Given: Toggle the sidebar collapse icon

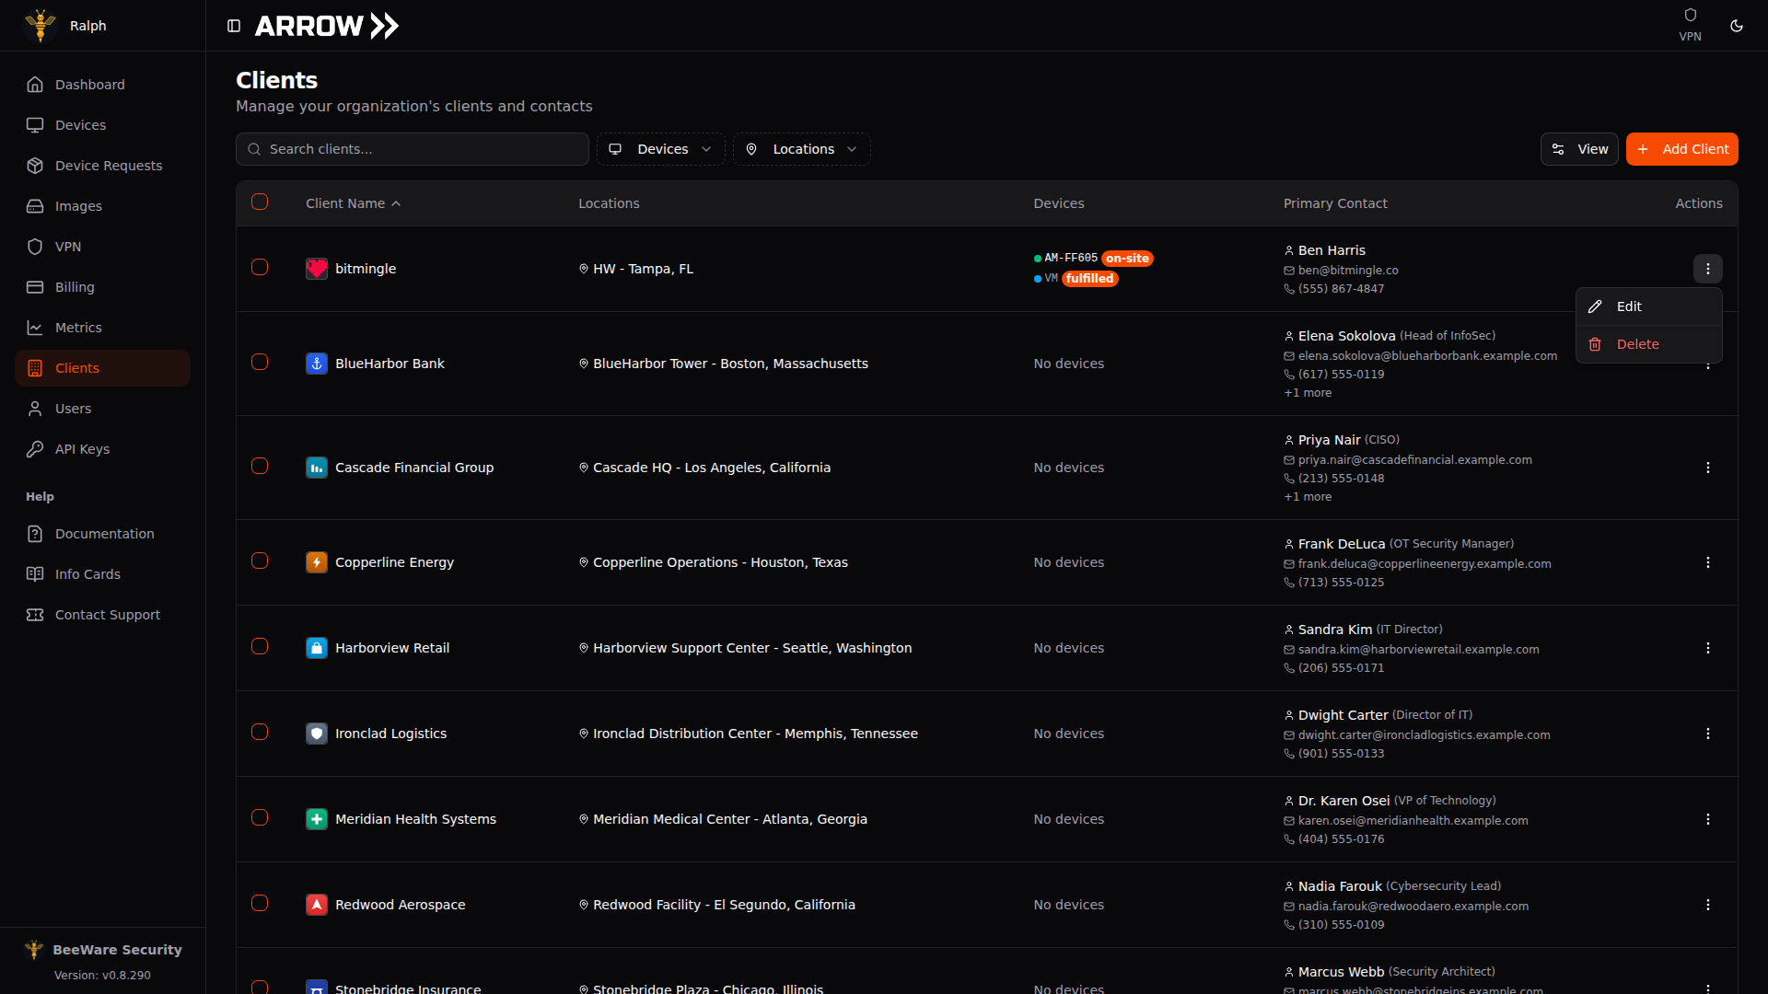Looking at the screenshot, I should coord(234,26).
